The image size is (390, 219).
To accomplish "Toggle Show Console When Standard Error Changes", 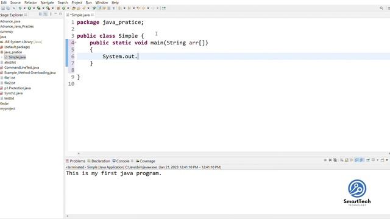I will pos(361,160).
